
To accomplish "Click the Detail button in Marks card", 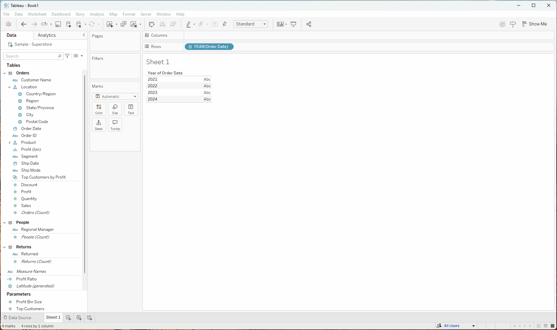I will pos(99,125).
